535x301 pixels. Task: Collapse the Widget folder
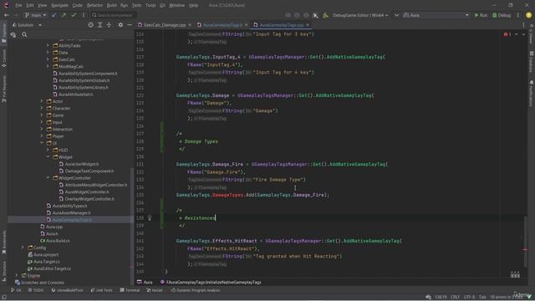tap(48, 157)
